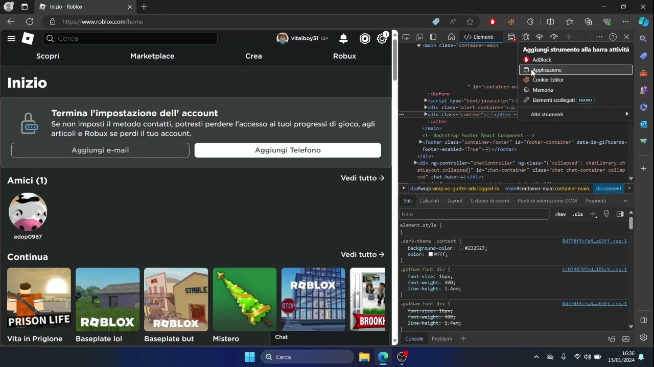Open the DevTools Welcome home icon

(451, 37)
